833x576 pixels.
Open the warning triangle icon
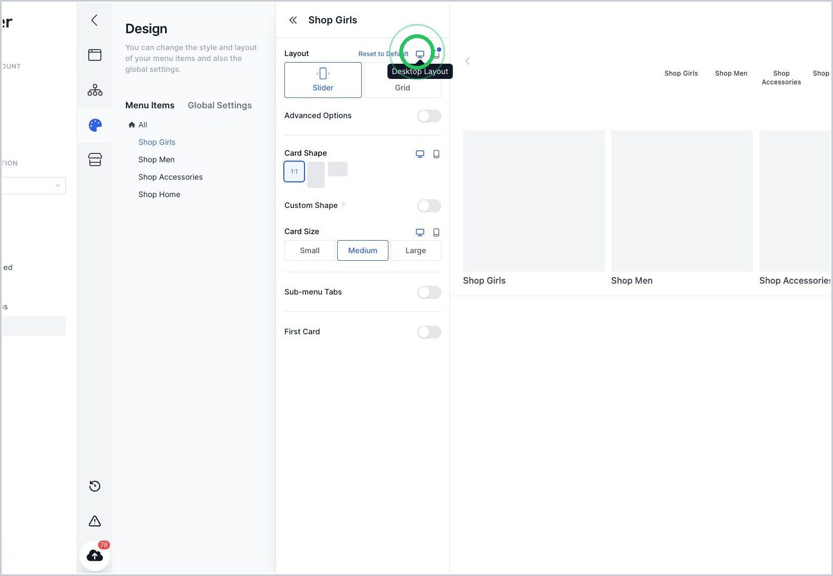click(x=95, y=521)
